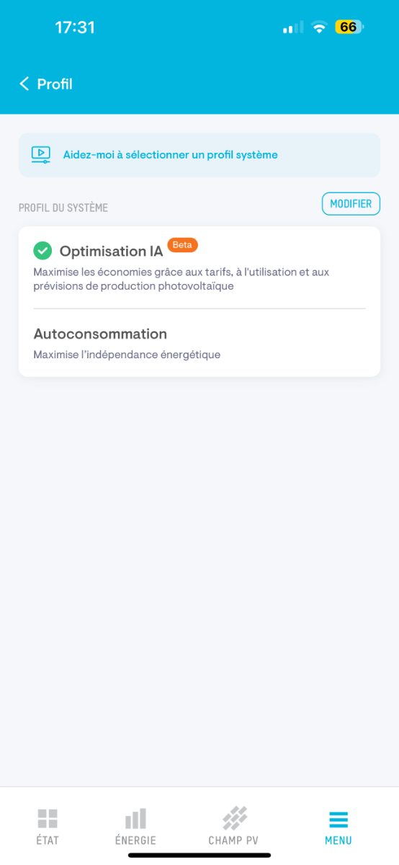Tap the battery indicator in status bar
The image size is (399, 865).
click(x=349, y=27)
